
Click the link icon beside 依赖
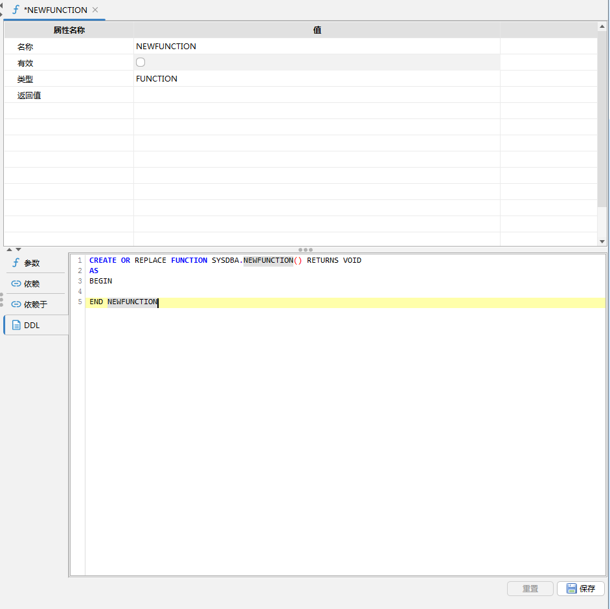tap(16, 283)
